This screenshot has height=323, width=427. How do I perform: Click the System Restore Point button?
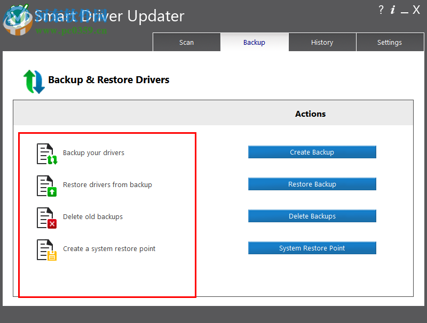tap(312, 248)
